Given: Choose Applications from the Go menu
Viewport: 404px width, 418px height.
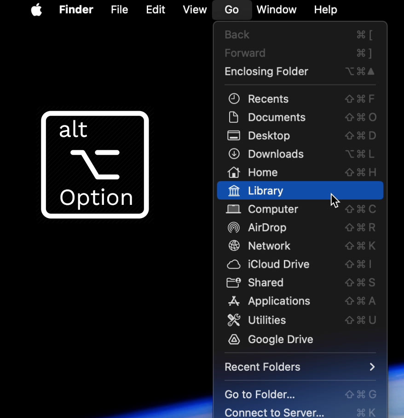Looking at the screenshot, I should click(279, 301).
